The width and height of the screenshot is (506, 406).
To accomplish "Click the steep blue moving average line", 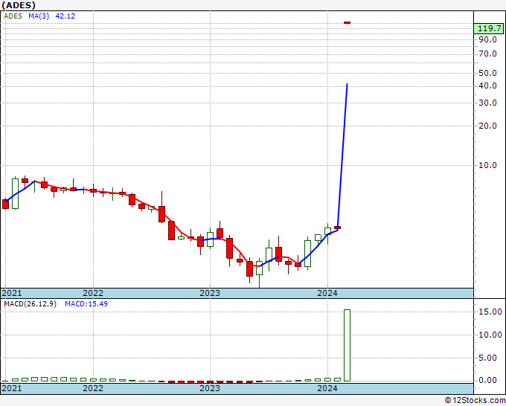I will (x=342, y=156).
